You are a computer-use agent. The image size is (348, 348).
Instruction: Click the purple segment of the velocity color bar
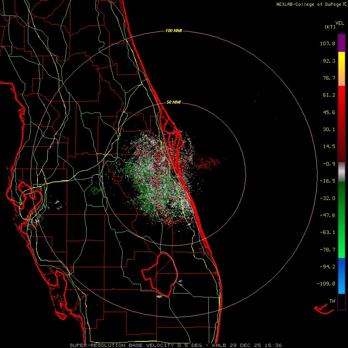pos(341,43)
